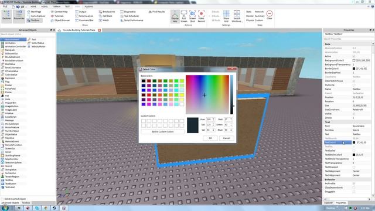Toggle the Active property checkbox

(x=354, y=56)
